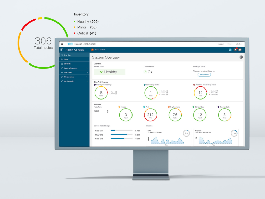Click the Sites globe sidebar icon
265x199 pixels.
click(x=62, y=59)
